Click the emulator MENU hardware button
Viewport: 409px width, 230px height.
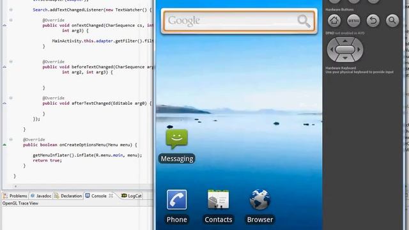pos(353,20)
